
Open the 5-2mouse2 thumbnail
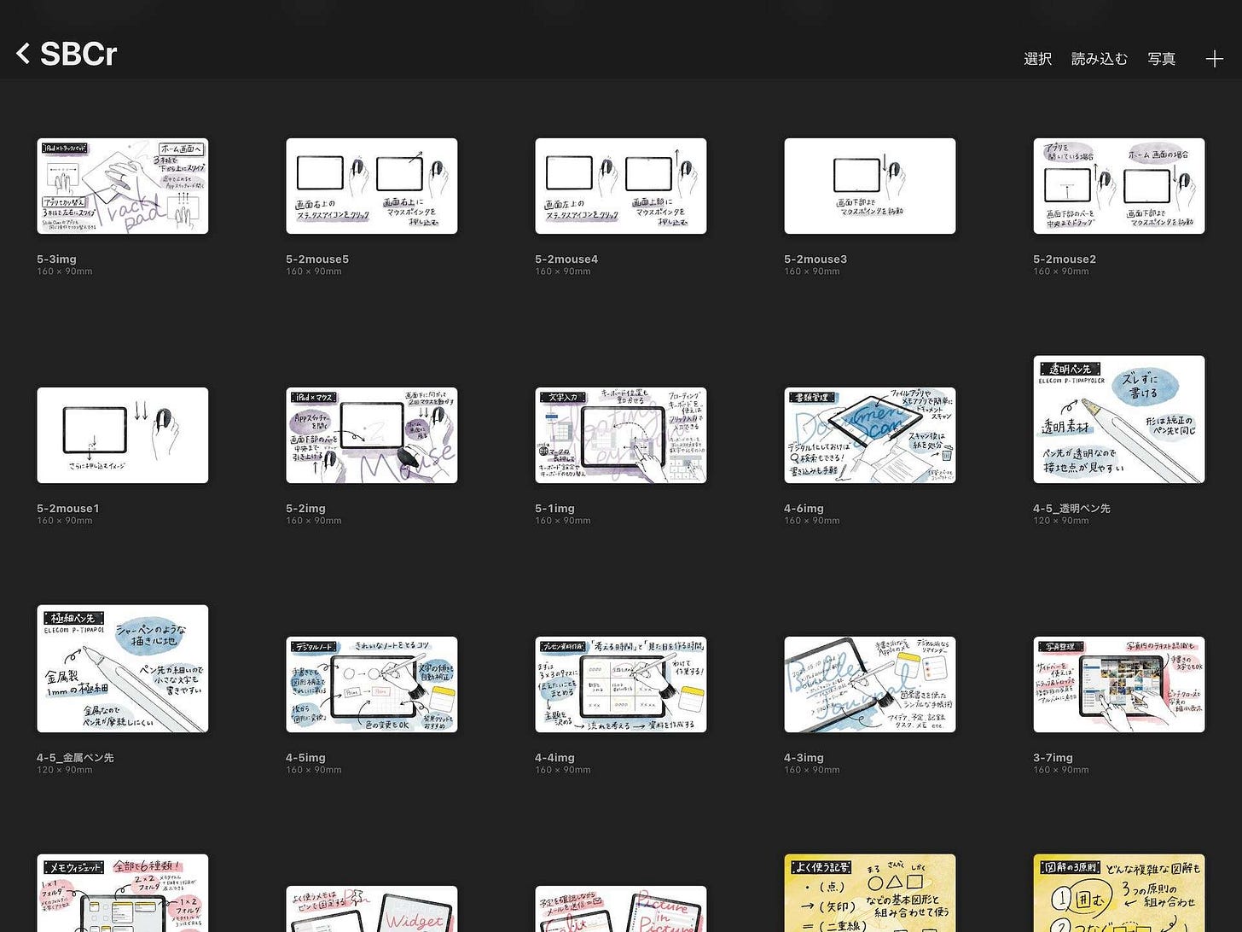coord(1119,186)
